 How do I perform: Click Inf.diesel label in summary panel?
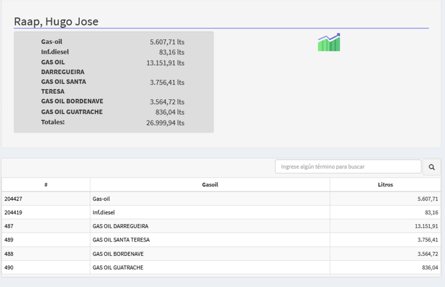coord(55,52)
